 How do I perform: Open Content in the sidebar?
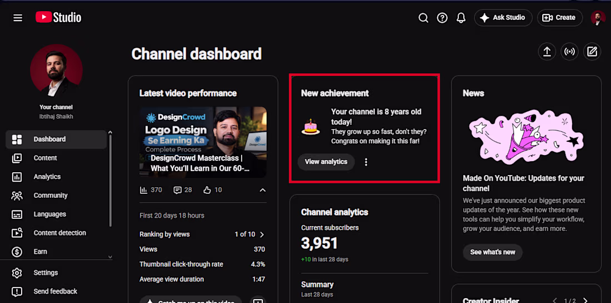coord(56,158)
